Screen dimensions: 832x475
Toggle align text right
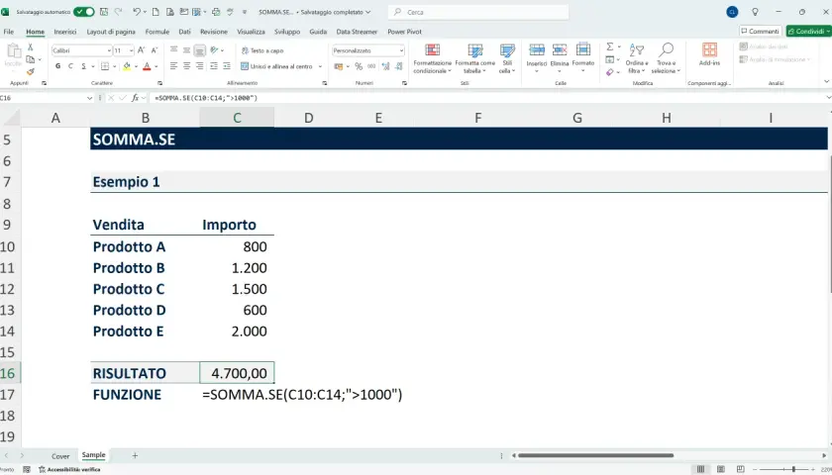(x=199, y=66)
